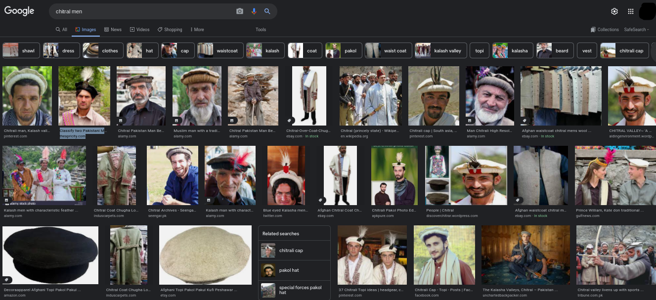Open Kalash men with characteristic feather image
This screenshot has width=656, height=300.
44,175
